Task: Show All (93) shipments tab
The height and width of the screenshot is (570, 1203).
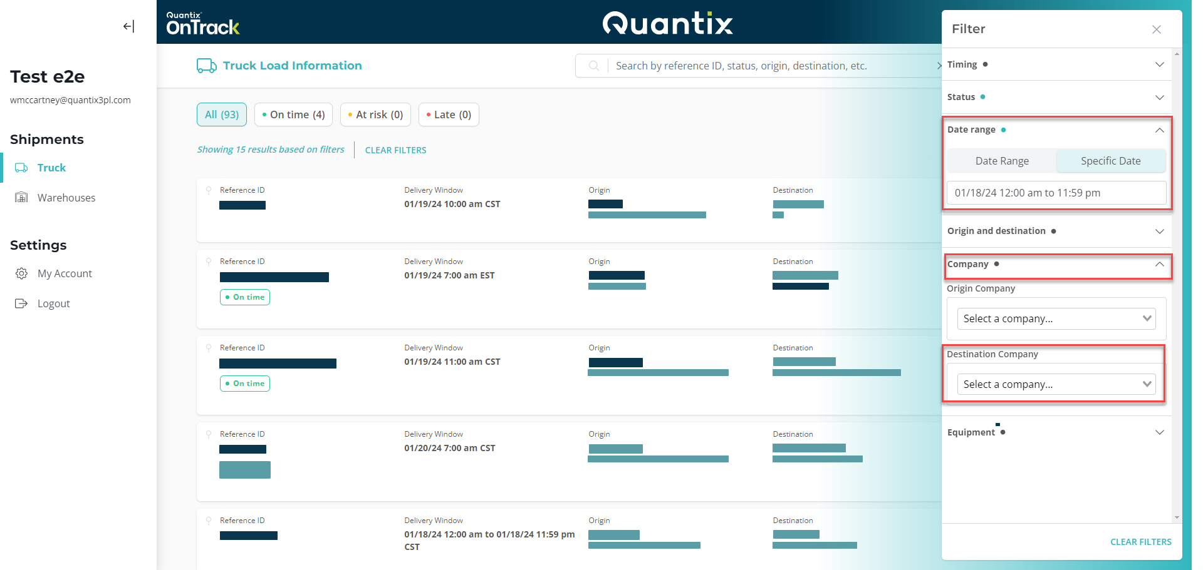Action: [222, 115]
